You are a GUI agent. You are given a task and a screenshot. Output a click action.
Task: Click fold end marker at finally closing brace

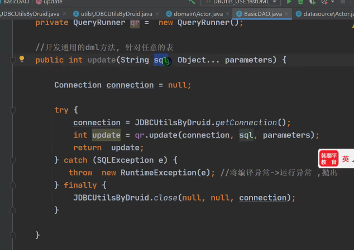(13, 210)
